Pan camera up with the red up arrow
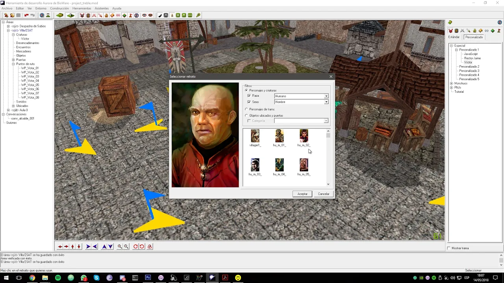Screen dimensions: 504x283 coord(72,246)
